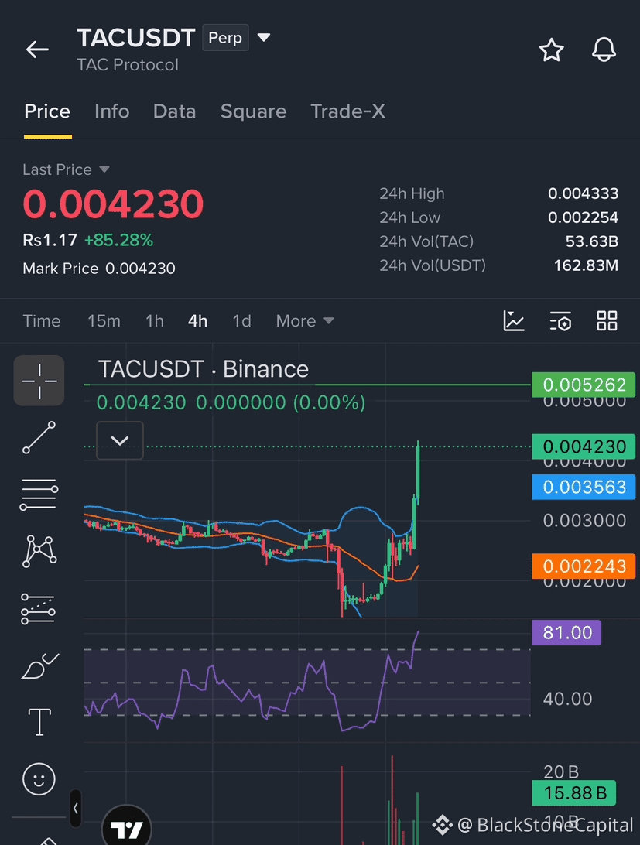The width and height of the screenshot is (640, 845).
Task: Open the chart indicators line-graph icon
Action: point(513,321)
